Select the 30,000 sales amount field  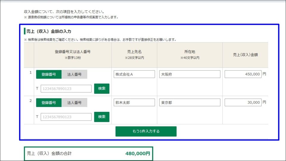(243, 103)
